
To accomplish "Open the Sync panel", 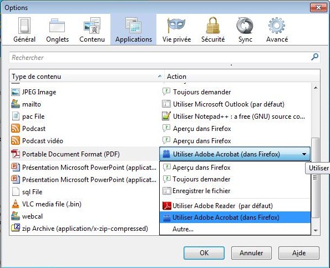I will click(245, 30).
